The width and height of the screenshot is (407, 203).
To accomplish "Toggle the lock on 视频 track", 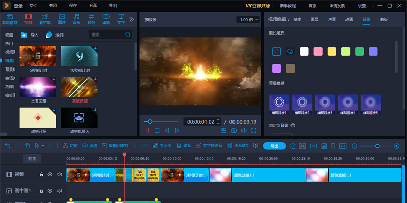I will coord(42,175).
